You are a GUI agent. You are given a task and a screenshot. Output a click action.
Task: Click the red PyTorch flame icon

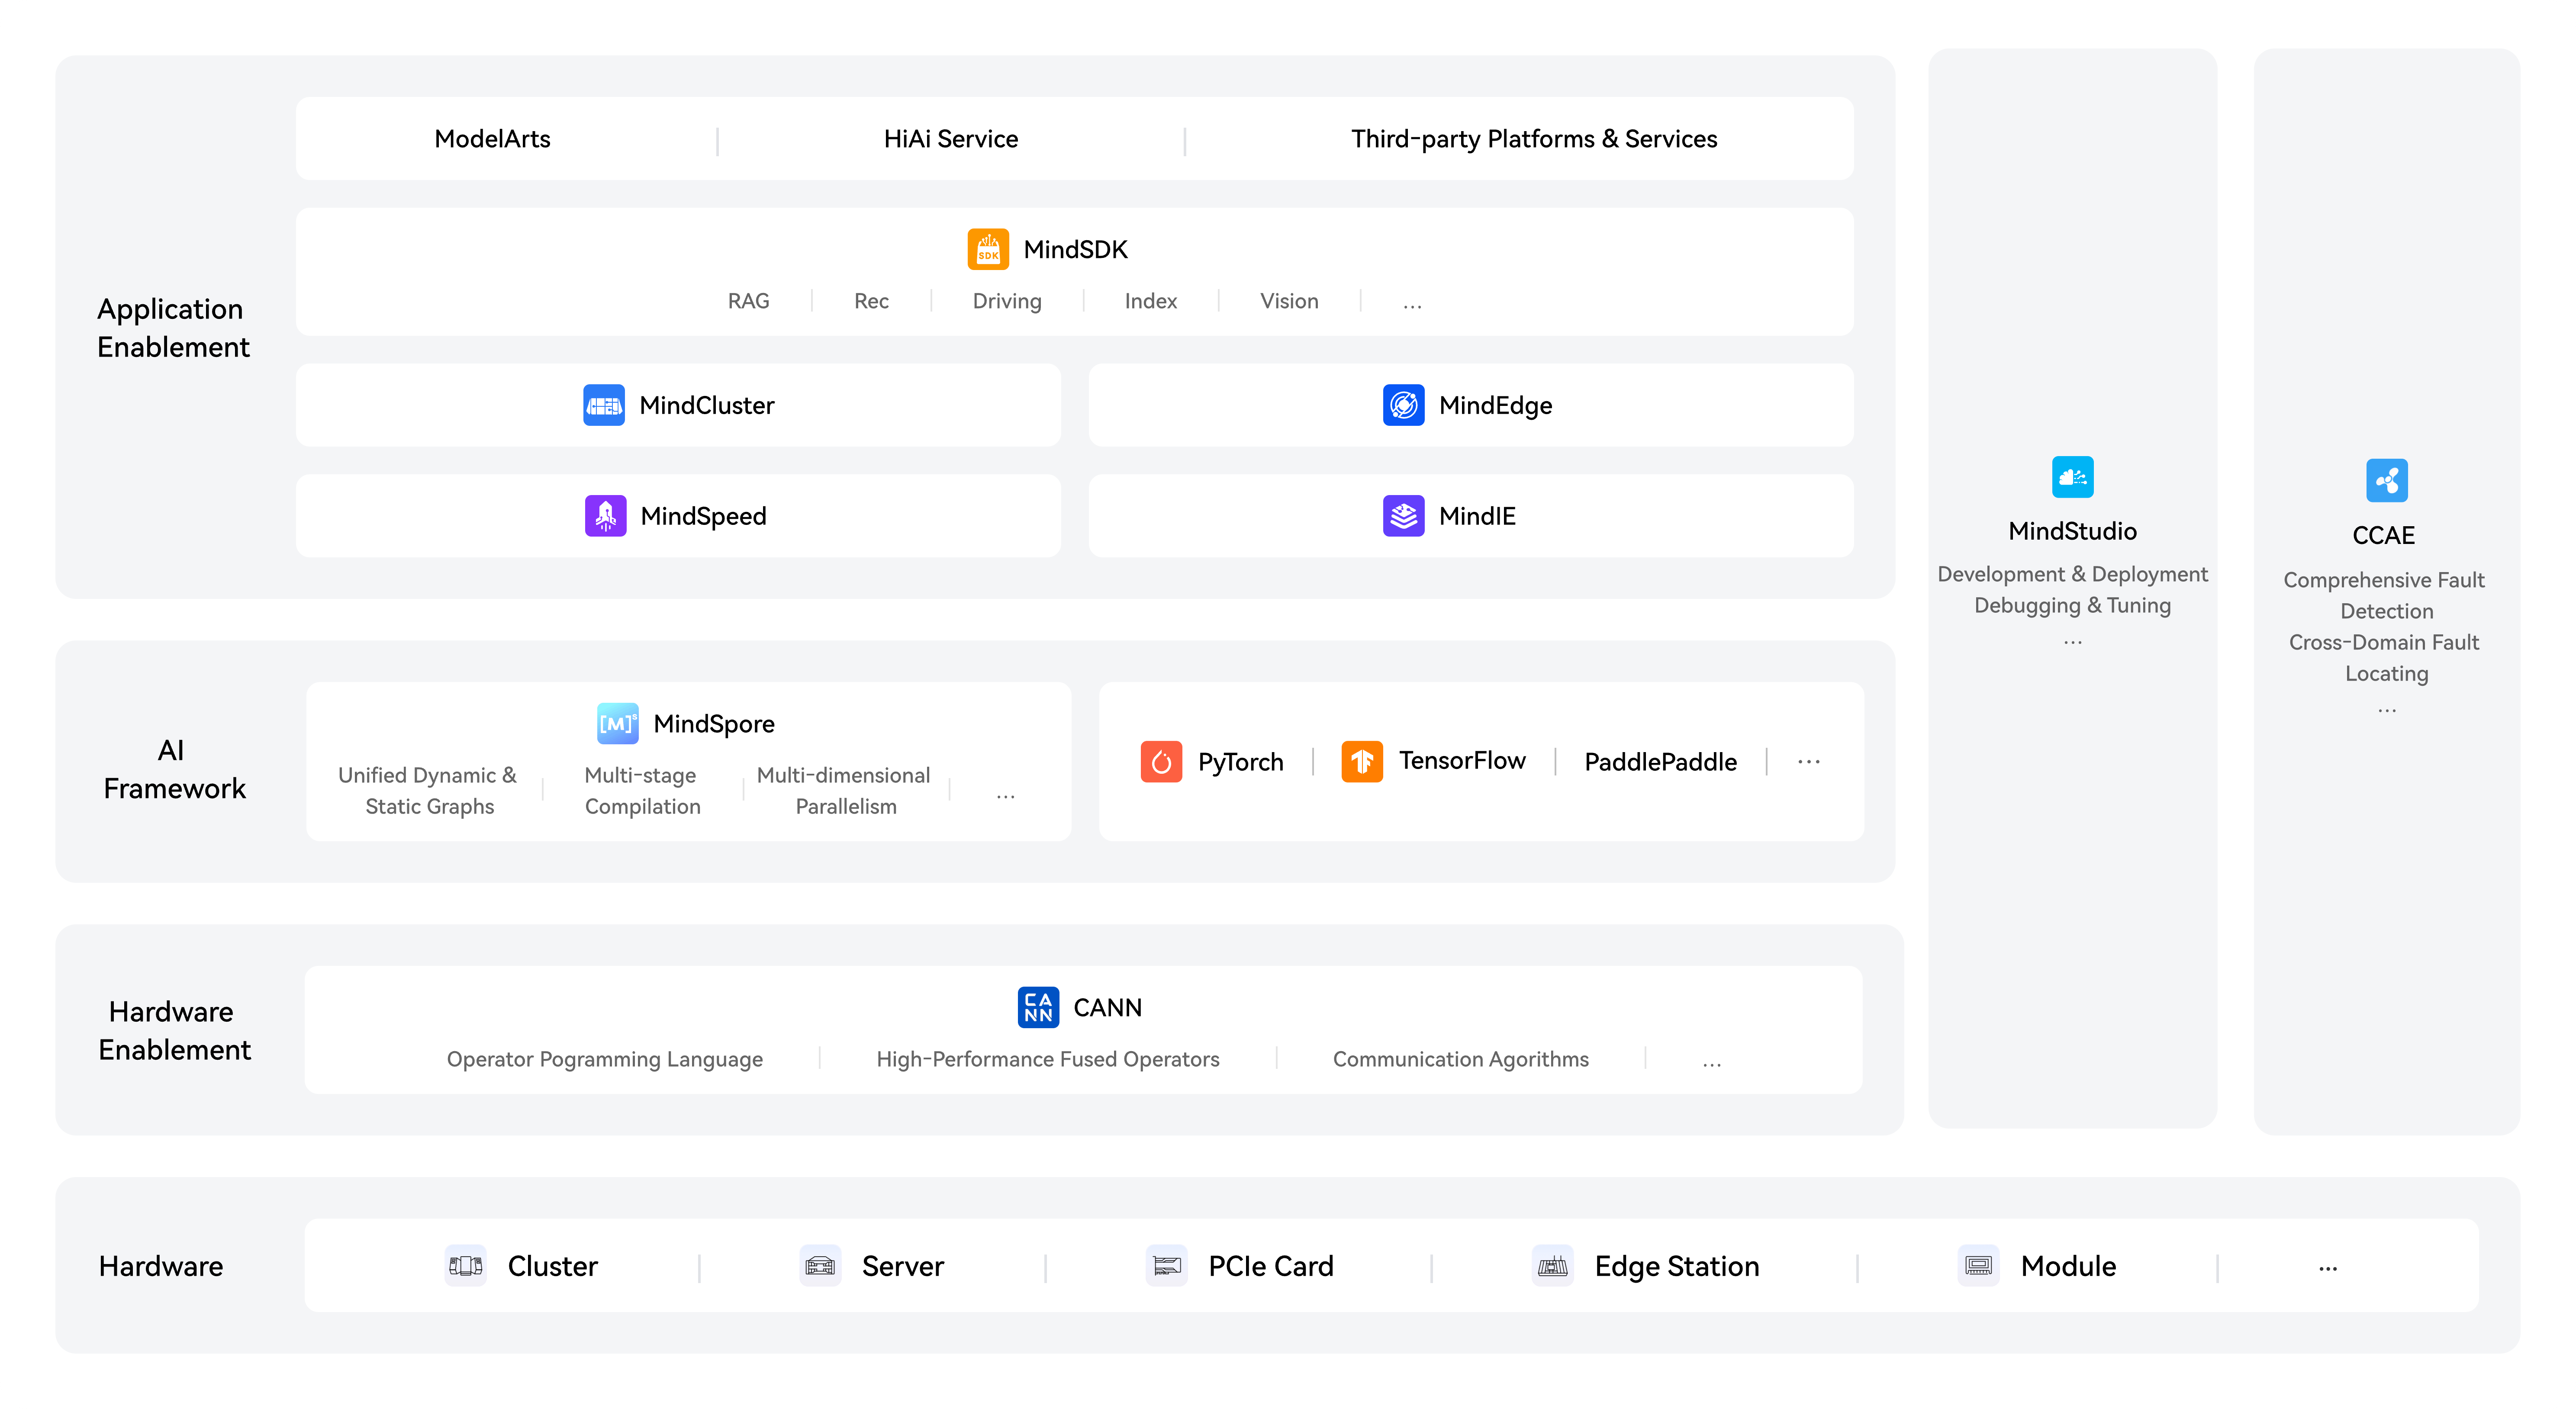tap(1161, 762)
